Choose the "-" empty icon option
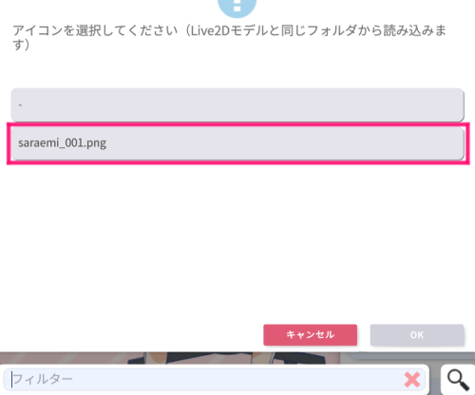475x395 pixels. pos(237,104)
